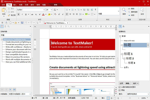This screenshot has height=100, width=150.
Task: Open the Calibri font name dropdown
Action: [x=44, y=10]
